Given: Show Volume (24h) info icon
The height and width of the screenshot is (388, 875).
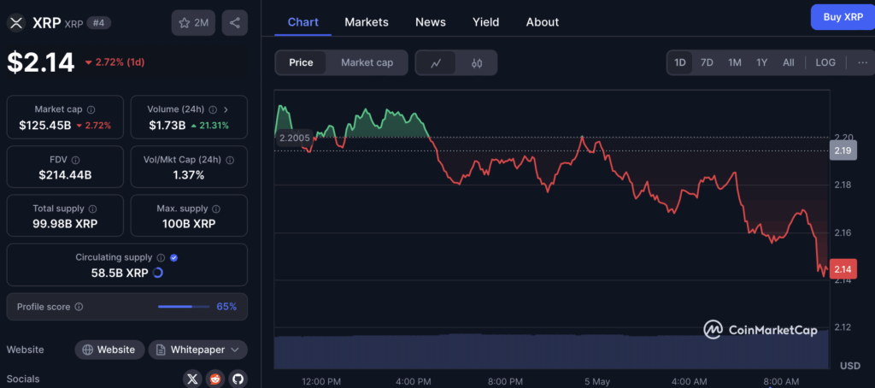Looking at the screenshot, I should [x=213, y=109].
